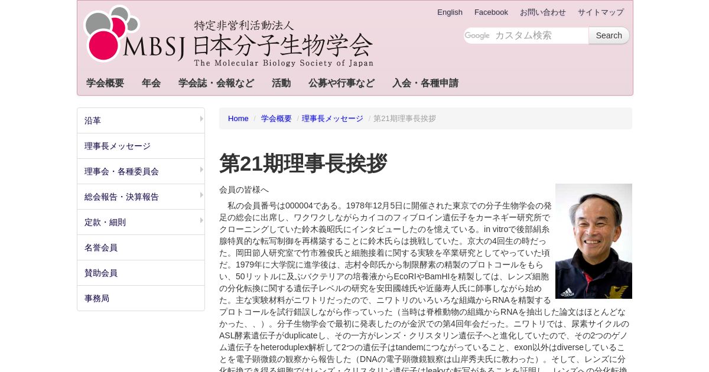Select 名誉会員 in sidebar
This screenshot has height=372, width=709.
(x=141, y=247)
